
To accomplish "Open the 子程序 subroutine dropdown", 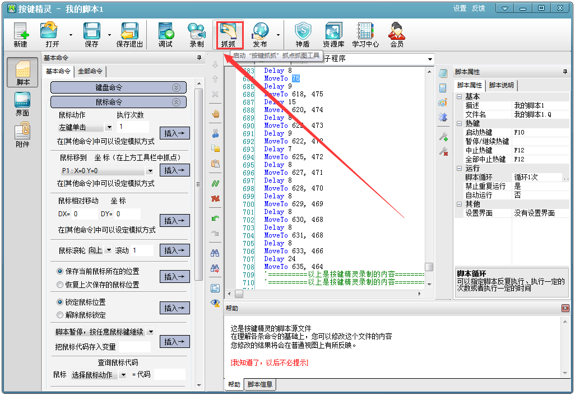I will (429, 59).
